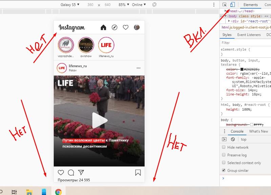Screen dimensions: 271x195
Task: Open the profile avatar in Instagram header
Action: pyautogui.click(x=137, y=27)
